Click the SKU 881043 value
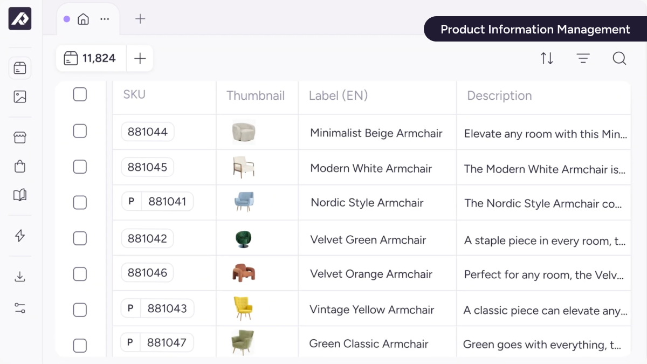647x364 pixels. [x=167, y=308]
